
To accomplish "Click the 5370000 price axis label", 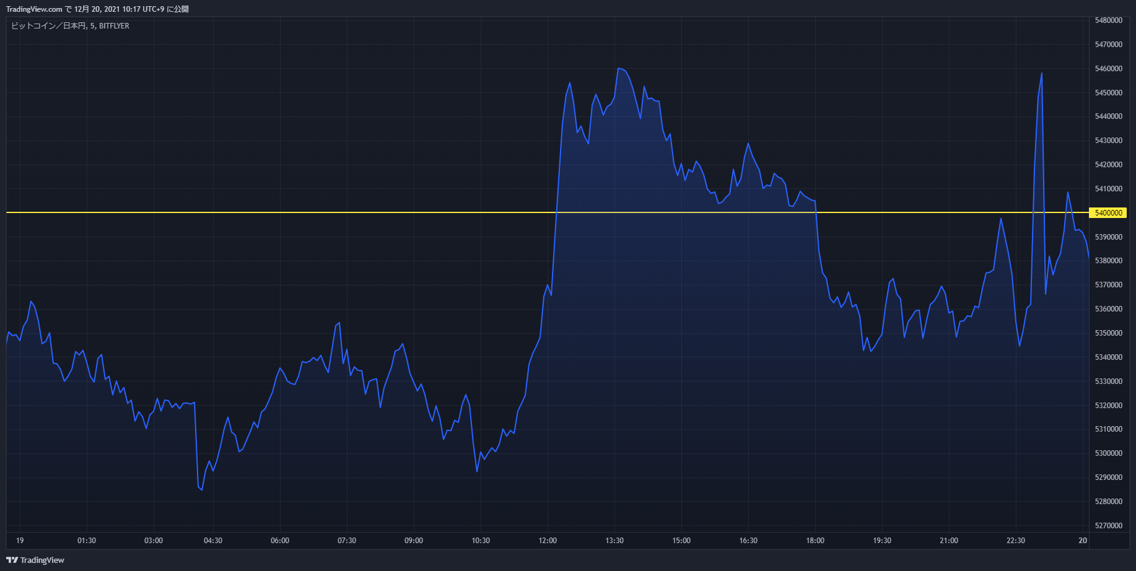I will [1109, 285].
